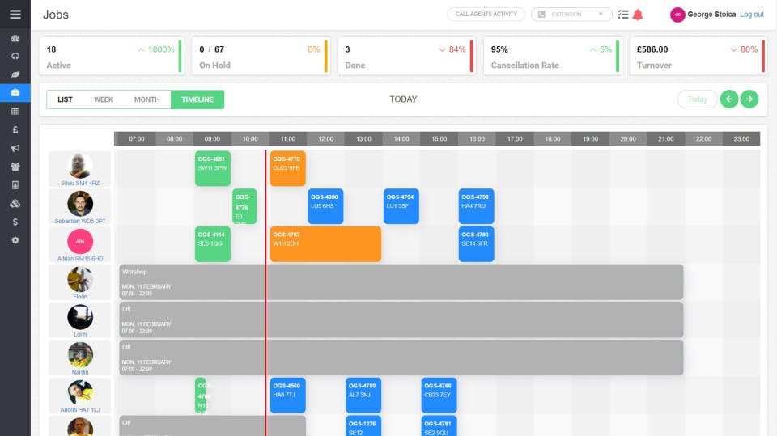Click the Log out link
Screen dimensions: 777x436
coord(752,15)
